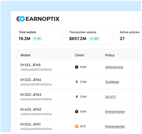Select the Transaction volume stat card
The height and width of the screenshot is (134, 142).
click(x=89, y=36)
